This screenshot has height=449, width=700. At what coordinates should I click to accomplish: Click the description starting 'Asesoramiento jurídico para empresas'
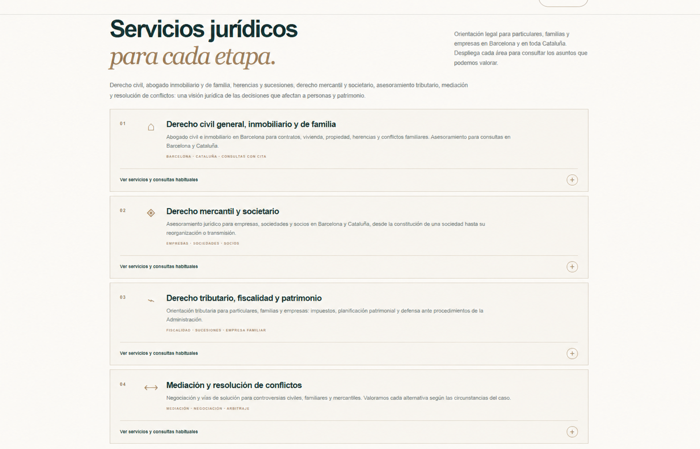point(325,228)
